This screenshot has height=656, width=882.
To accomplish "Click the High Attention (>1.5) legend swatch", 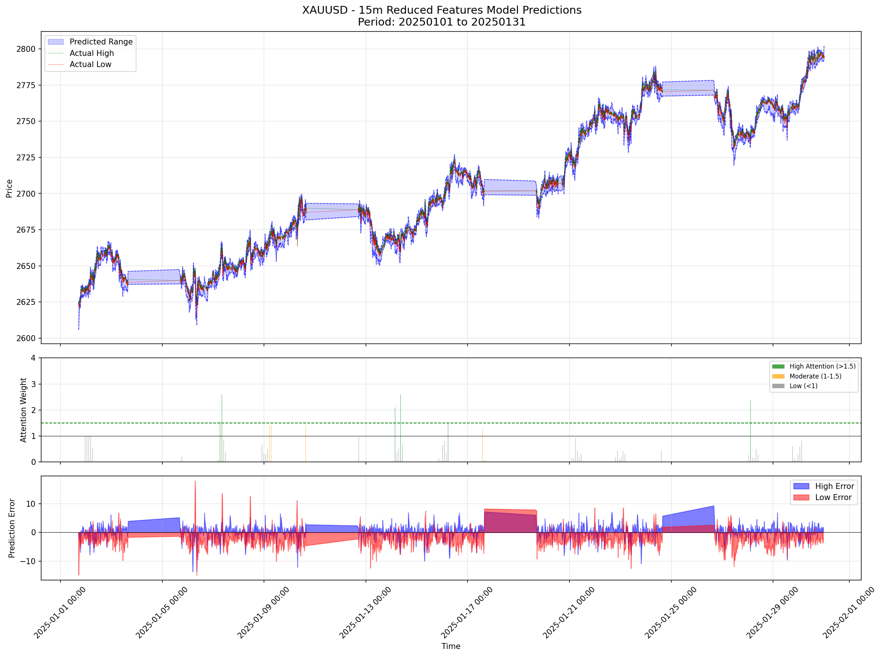I will (x=778, y=366).
